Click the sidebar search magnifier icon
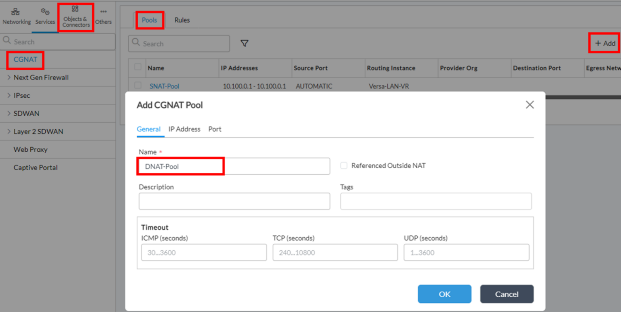The image size is (621, 312). point(6,41)
